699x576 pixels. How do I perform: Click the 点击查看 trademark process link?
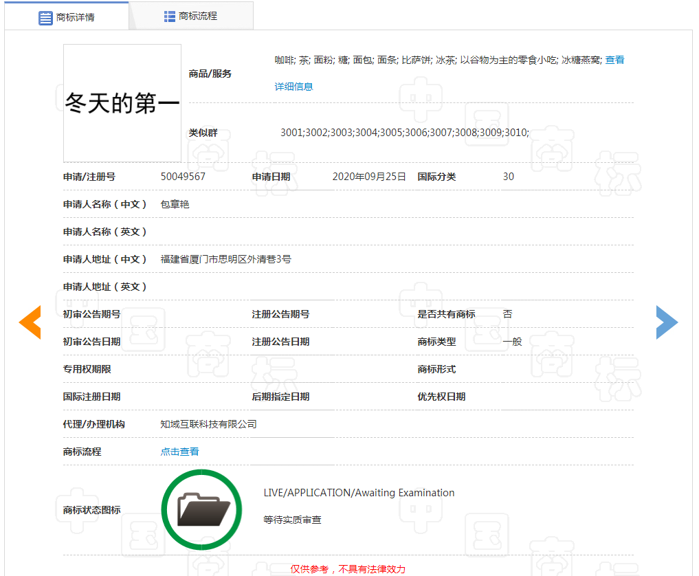click(x=180, y=452)
